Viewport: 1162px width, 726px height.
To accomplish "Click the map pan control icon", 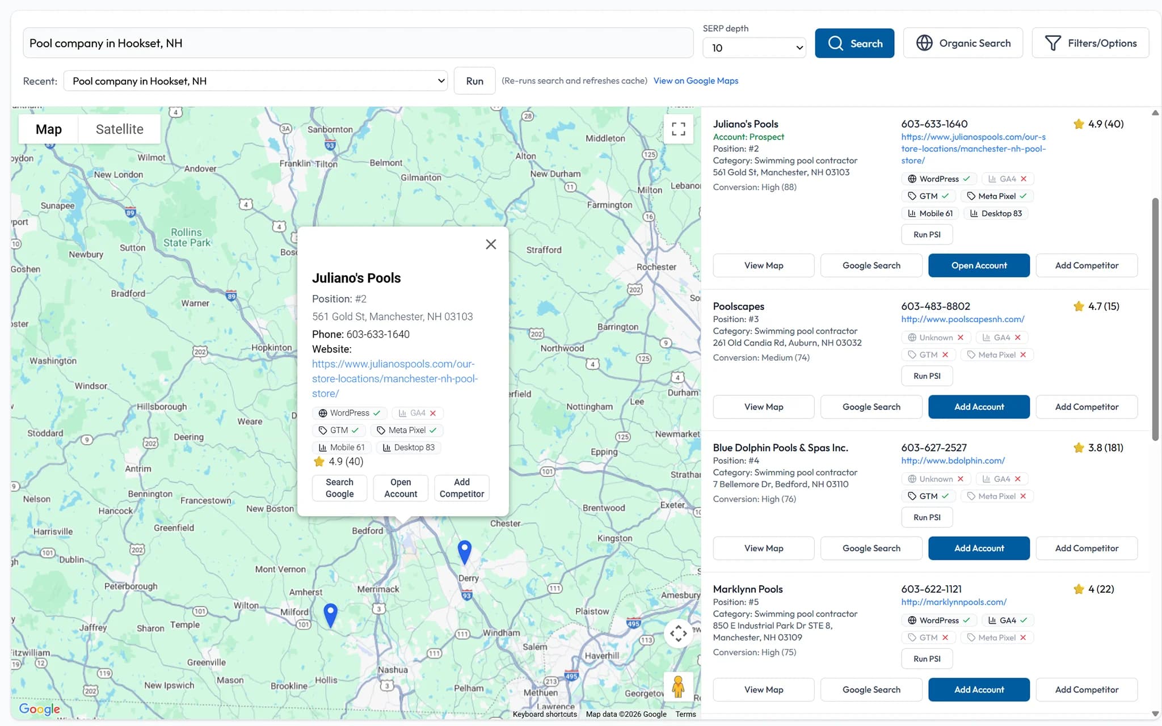I will pyautogui.click(x=678, y=634).
